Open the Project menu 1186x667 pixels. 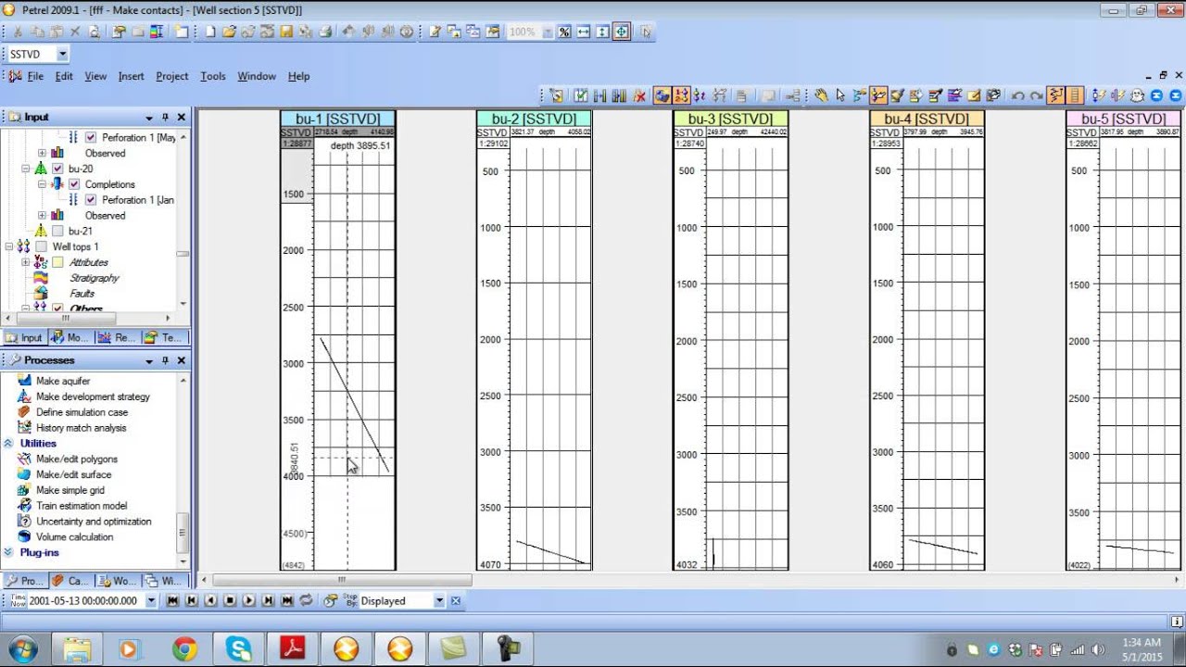pos(171,76)
